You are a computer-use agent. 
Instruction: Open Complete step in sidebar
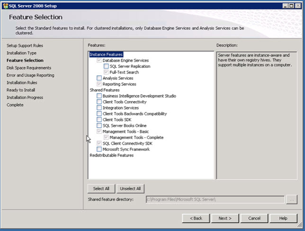point(15,105)
